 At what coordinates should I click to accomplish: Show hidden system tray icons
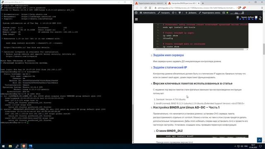point(235,146)
